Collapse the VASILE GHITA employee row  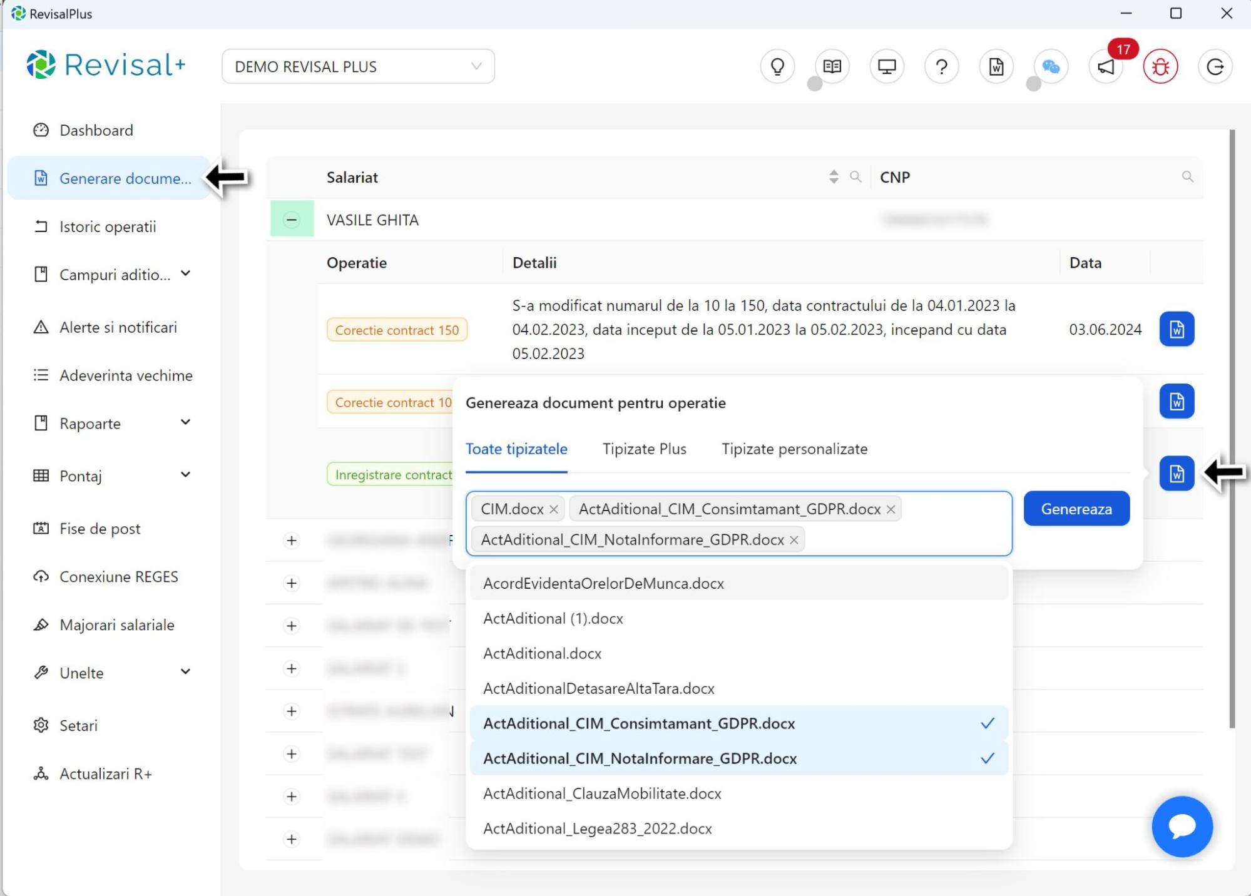tap(292, 220)
